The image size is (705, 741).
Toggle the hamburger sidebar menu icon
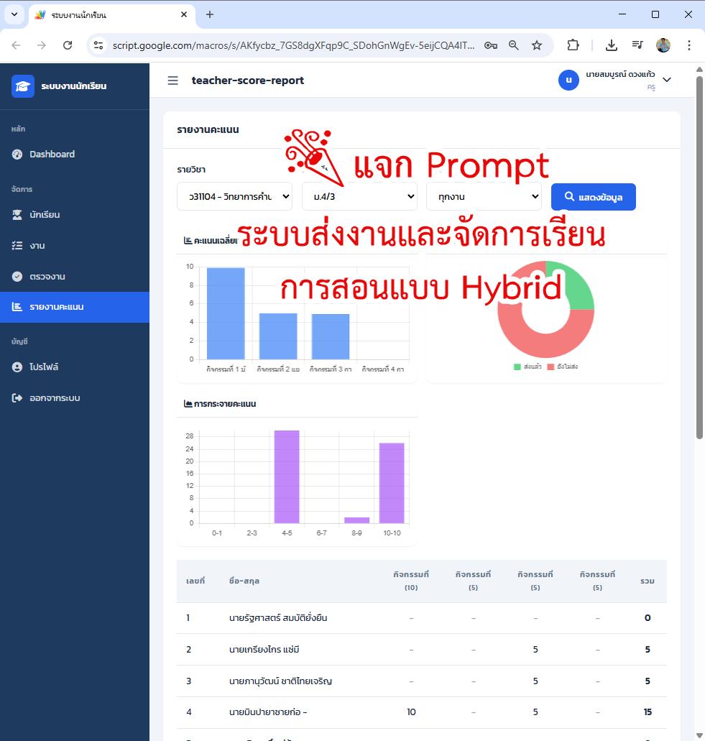click(173, 80)
